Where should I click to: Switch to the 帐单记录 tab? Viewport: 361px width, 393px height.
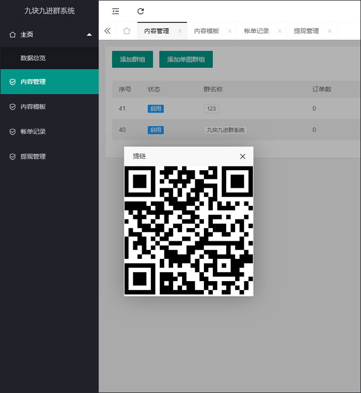coord(256,31)
